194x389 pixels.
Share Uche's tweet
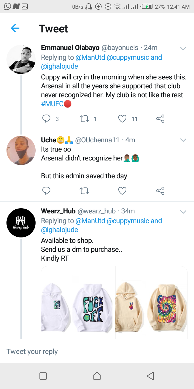tap(160, 191)
